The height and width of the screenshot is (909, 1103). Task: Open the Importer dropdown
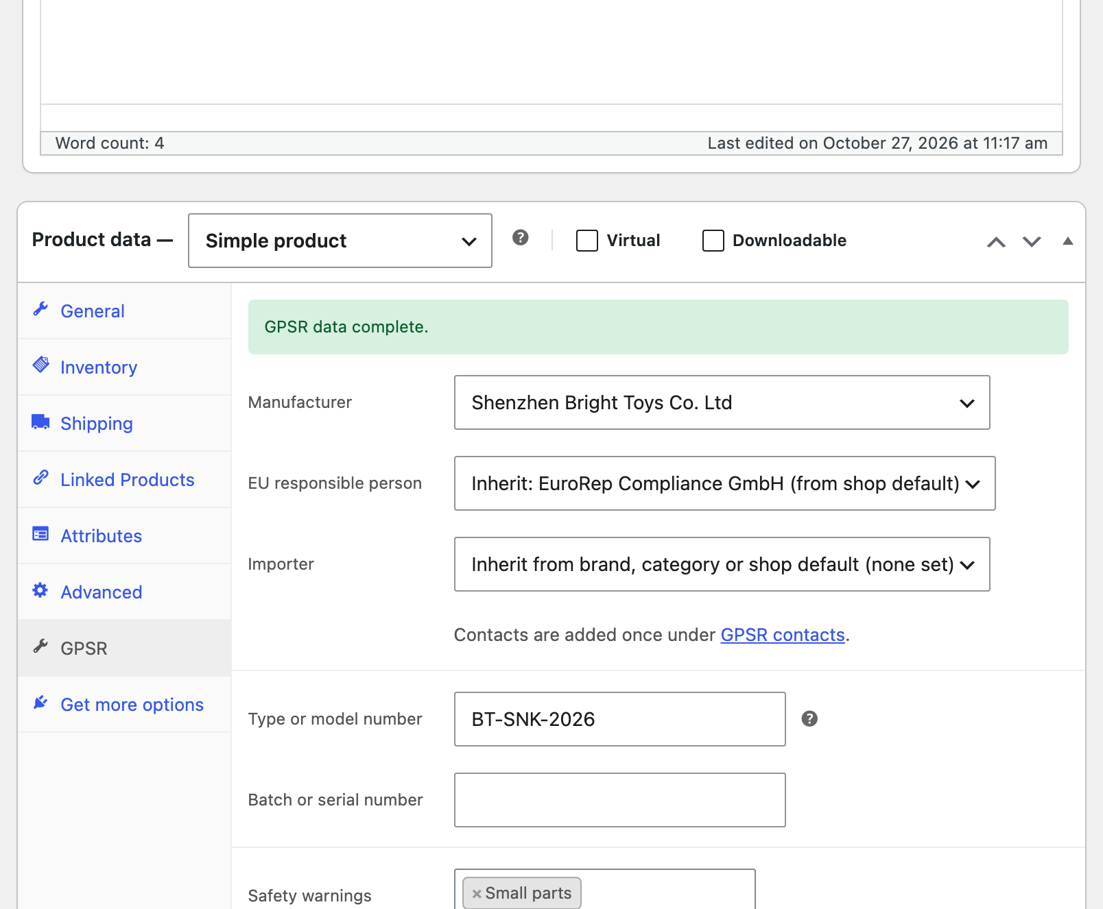click(x=722, y=564)
